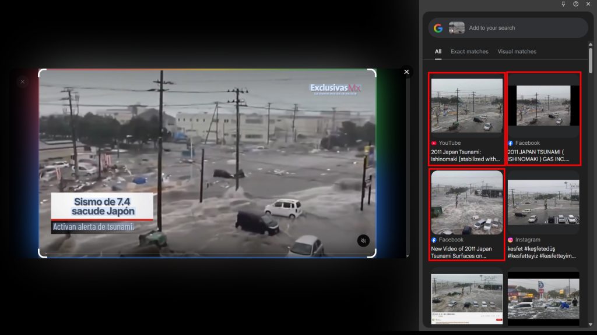597x335 pixels.
Task: Unmute the video using the speaker icon
Action: pyautogui.click(x=363, y=241)
